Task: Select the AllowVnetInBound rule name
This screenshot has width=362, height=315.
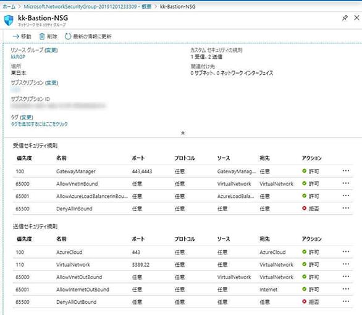Action: (x=77, y=184)
